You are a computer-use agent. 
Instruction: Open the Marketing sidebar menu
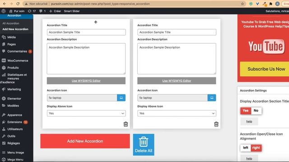tap(14, 89)
